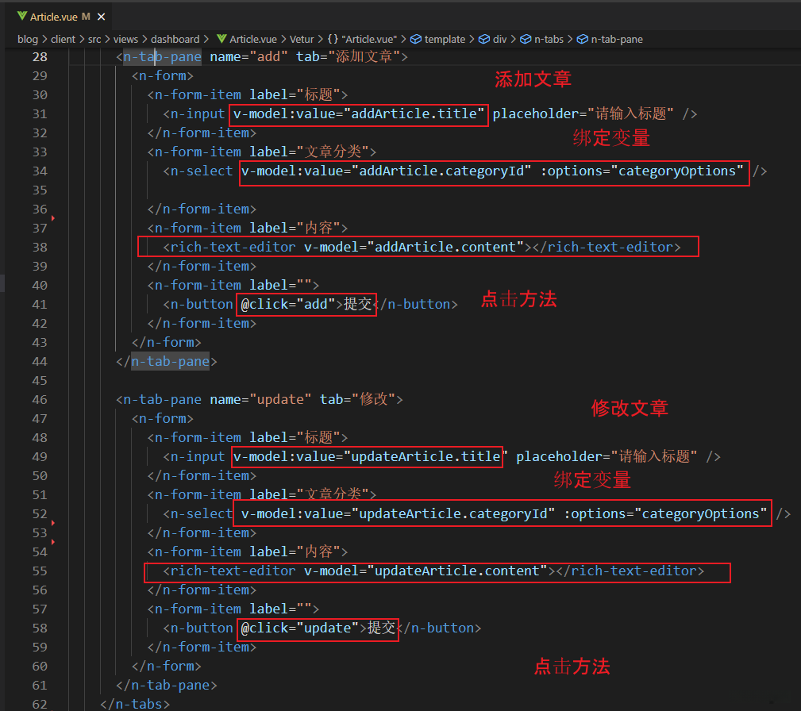The height and width of the screenshot is (711, 801).
Task: Click 'updateArticle.title' in line 49
Action: tap(426, 456)
